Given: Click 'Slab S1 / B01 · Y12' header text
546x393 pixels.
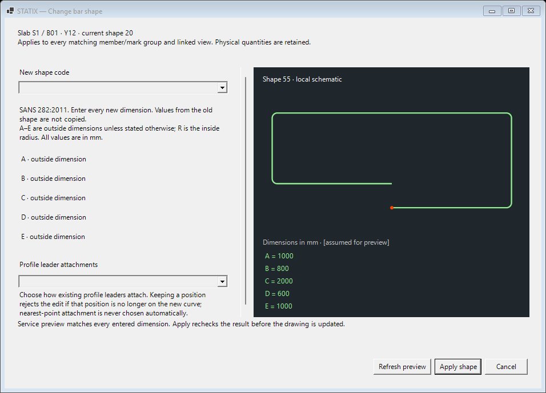Looking at the screenshot, I should [x=47, y=33].
